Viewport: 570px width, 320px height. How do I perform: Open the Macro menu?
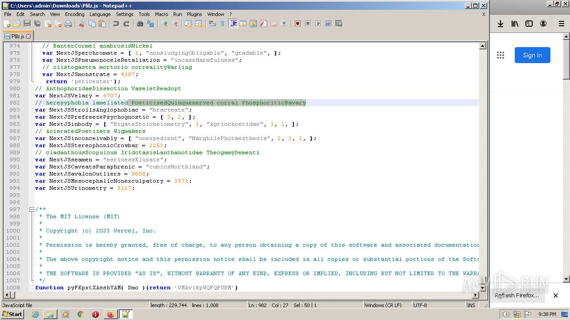click(x=161, y=14)
